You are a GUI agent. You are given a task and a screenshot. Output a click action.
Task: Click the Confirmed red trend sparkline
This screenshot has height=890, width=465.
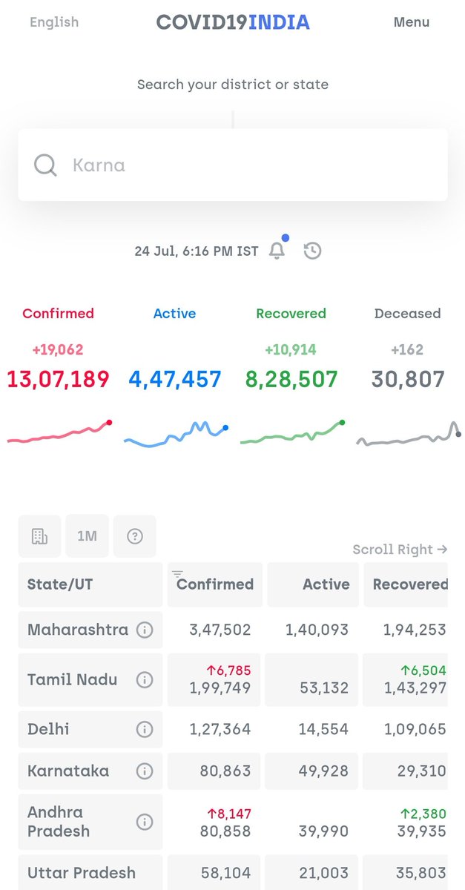(59, 433)
